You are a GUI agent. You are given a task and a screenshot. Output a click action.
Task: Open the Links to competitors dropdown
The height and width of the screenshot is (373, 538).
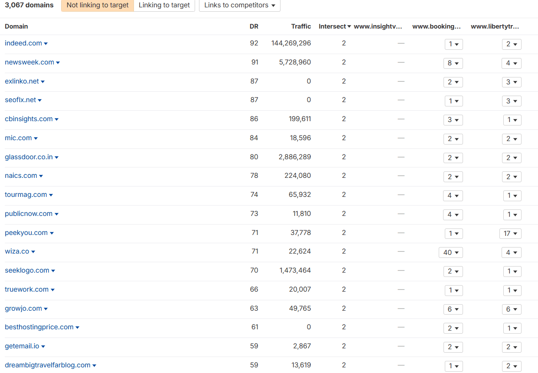pyautogui.click(x=240, y=5)
